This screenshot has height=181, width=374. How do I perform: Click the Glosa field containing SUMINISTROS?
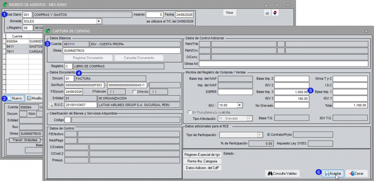(121, 51)
